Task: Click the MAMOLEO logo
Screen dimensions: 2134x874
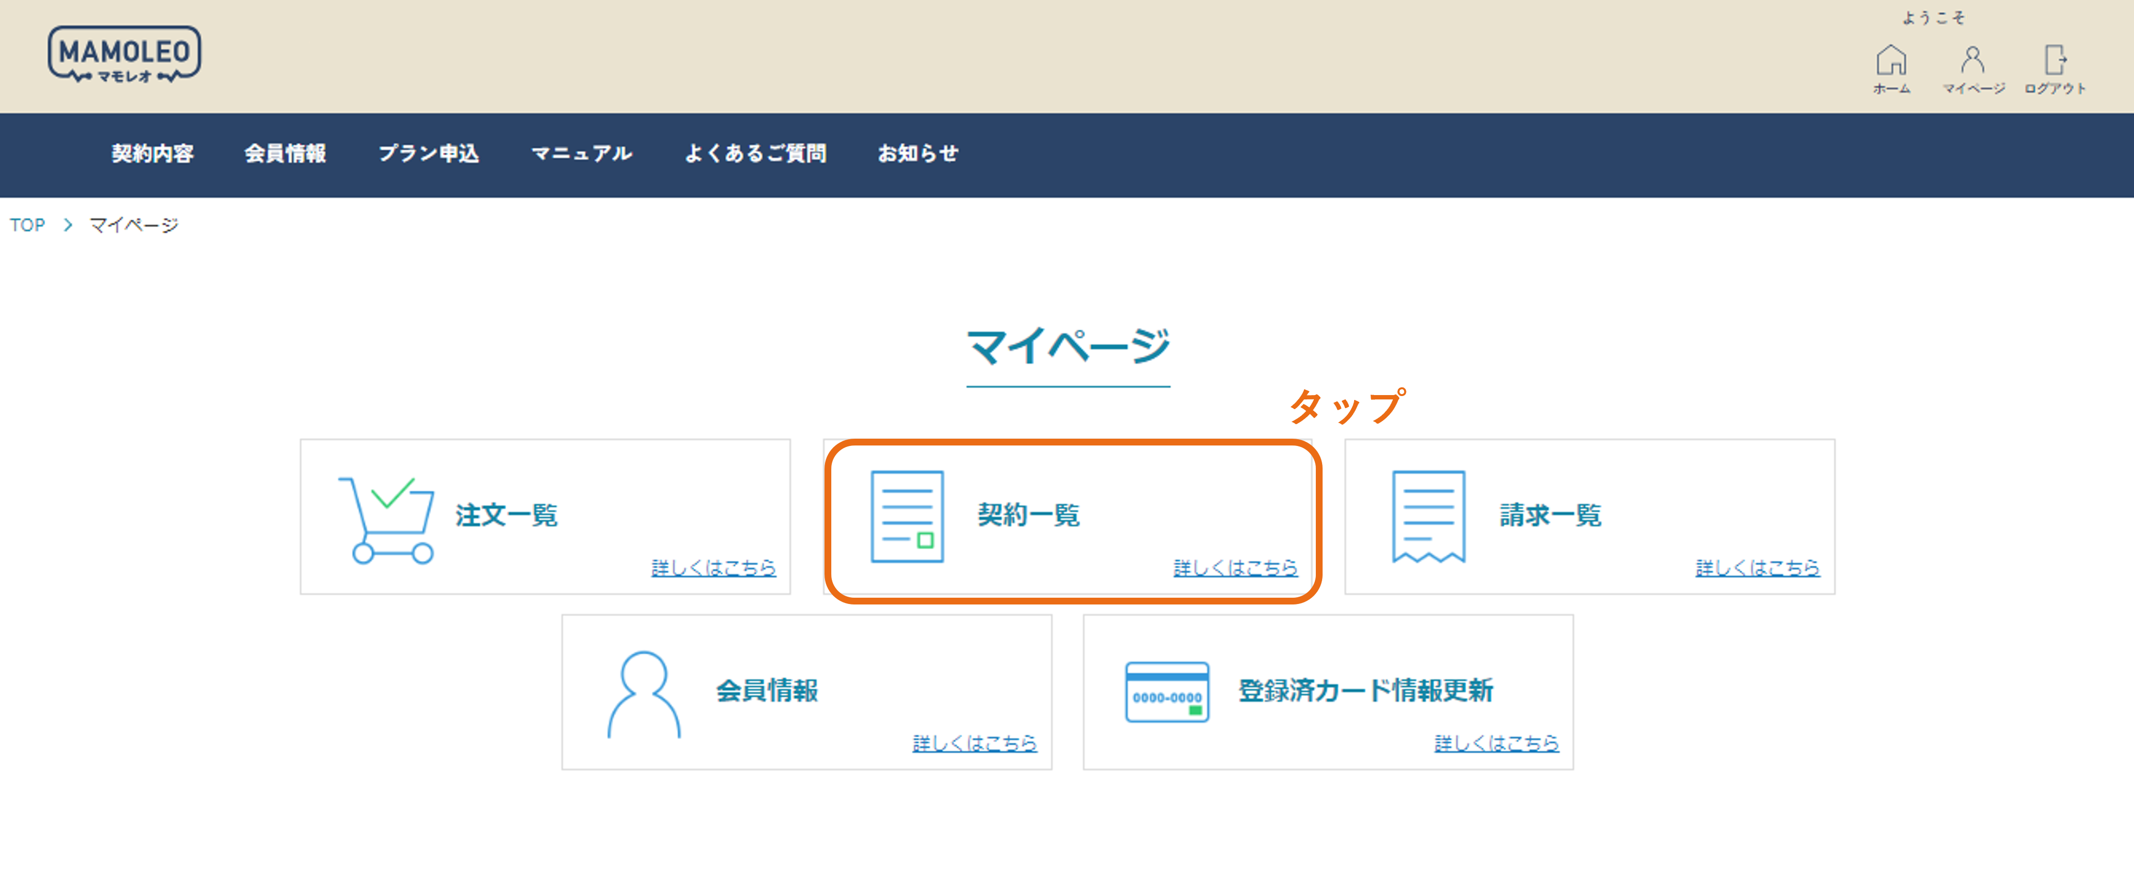Action: pos(124,55)
